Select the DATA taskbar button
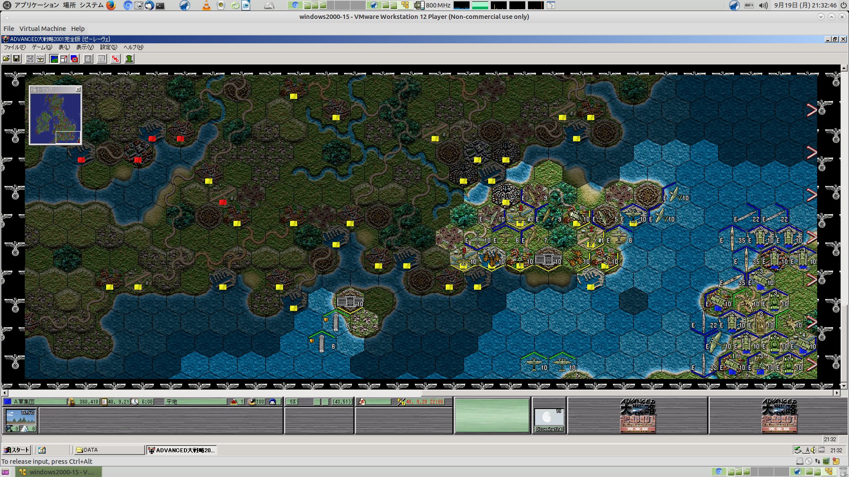849x477 pixels. [109, 450]
